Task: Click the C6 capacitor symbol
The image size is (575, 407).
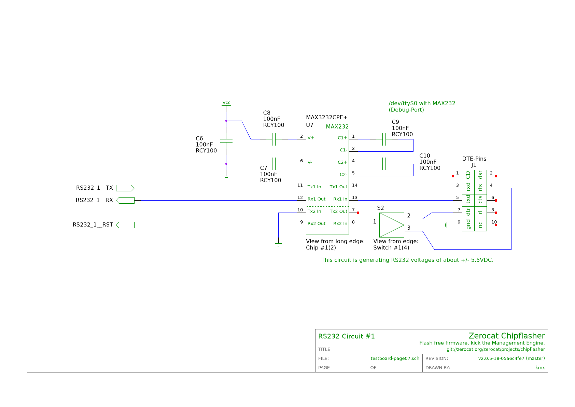Action: 226,141
